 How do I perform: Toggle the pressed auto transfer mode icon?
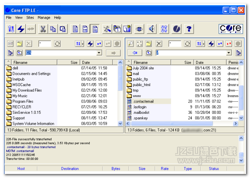pos(95,29)
